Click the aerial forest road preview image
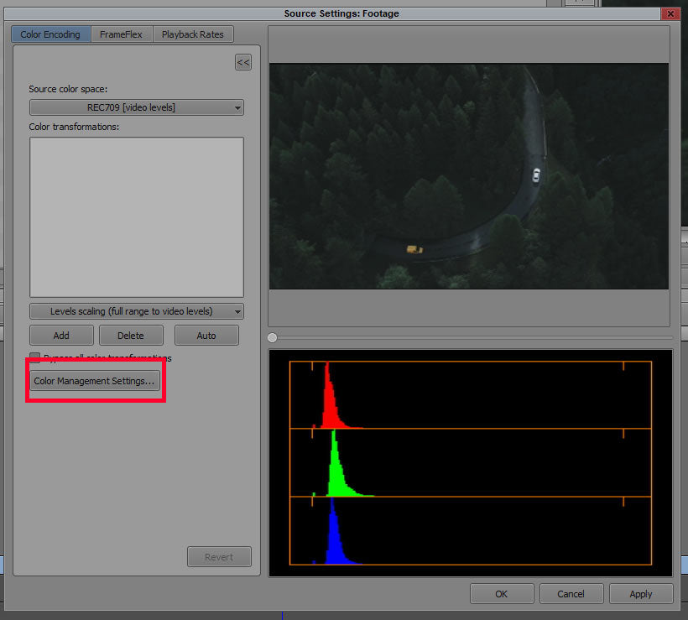Viewport: 688px width, 620px height. point(468,176)
